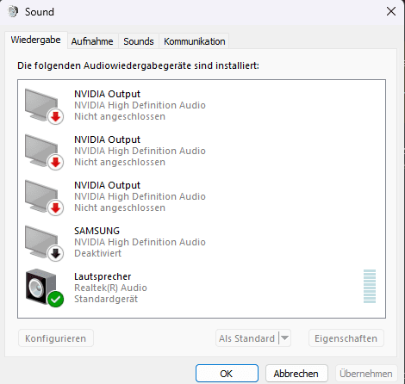This screenshot has height=384, width=405.
Task: Click the Eigenschaften button
Action: [x=346, y=338]
